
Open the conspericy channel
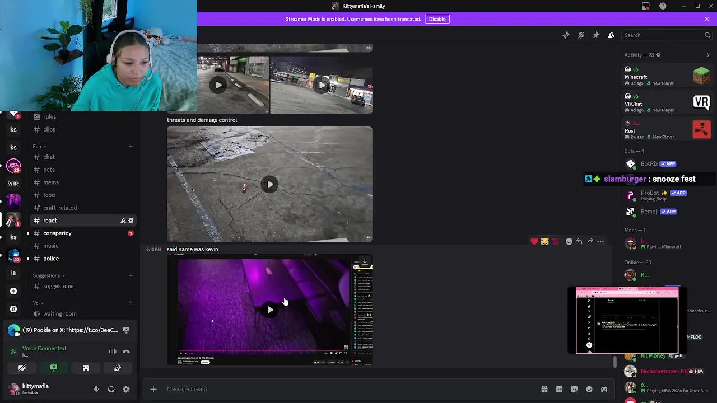coord(82,233)
